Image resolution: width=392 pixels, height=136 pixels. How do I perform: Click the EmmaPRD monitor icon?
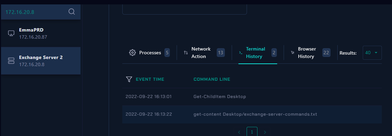click(11, 34)
